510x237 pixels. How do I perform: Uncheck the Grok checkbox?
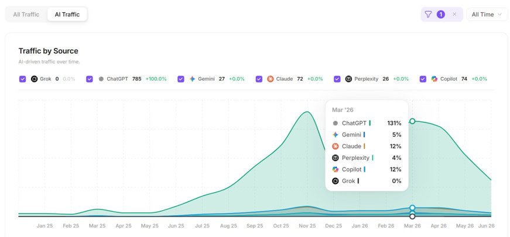[22, 79]
